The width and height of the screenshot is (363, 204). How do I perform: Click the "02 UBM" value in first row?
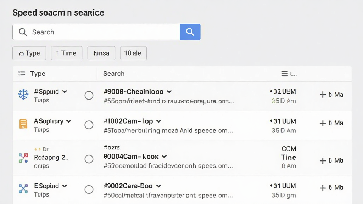tap(283, 92)
